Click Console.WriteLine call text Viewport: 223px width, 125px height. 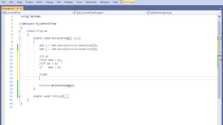pyautogui.click(x=57, y=85)
